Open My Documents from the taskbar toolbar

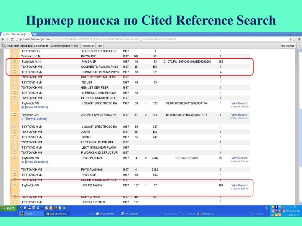pyautogui.click(x=105, y=214)
